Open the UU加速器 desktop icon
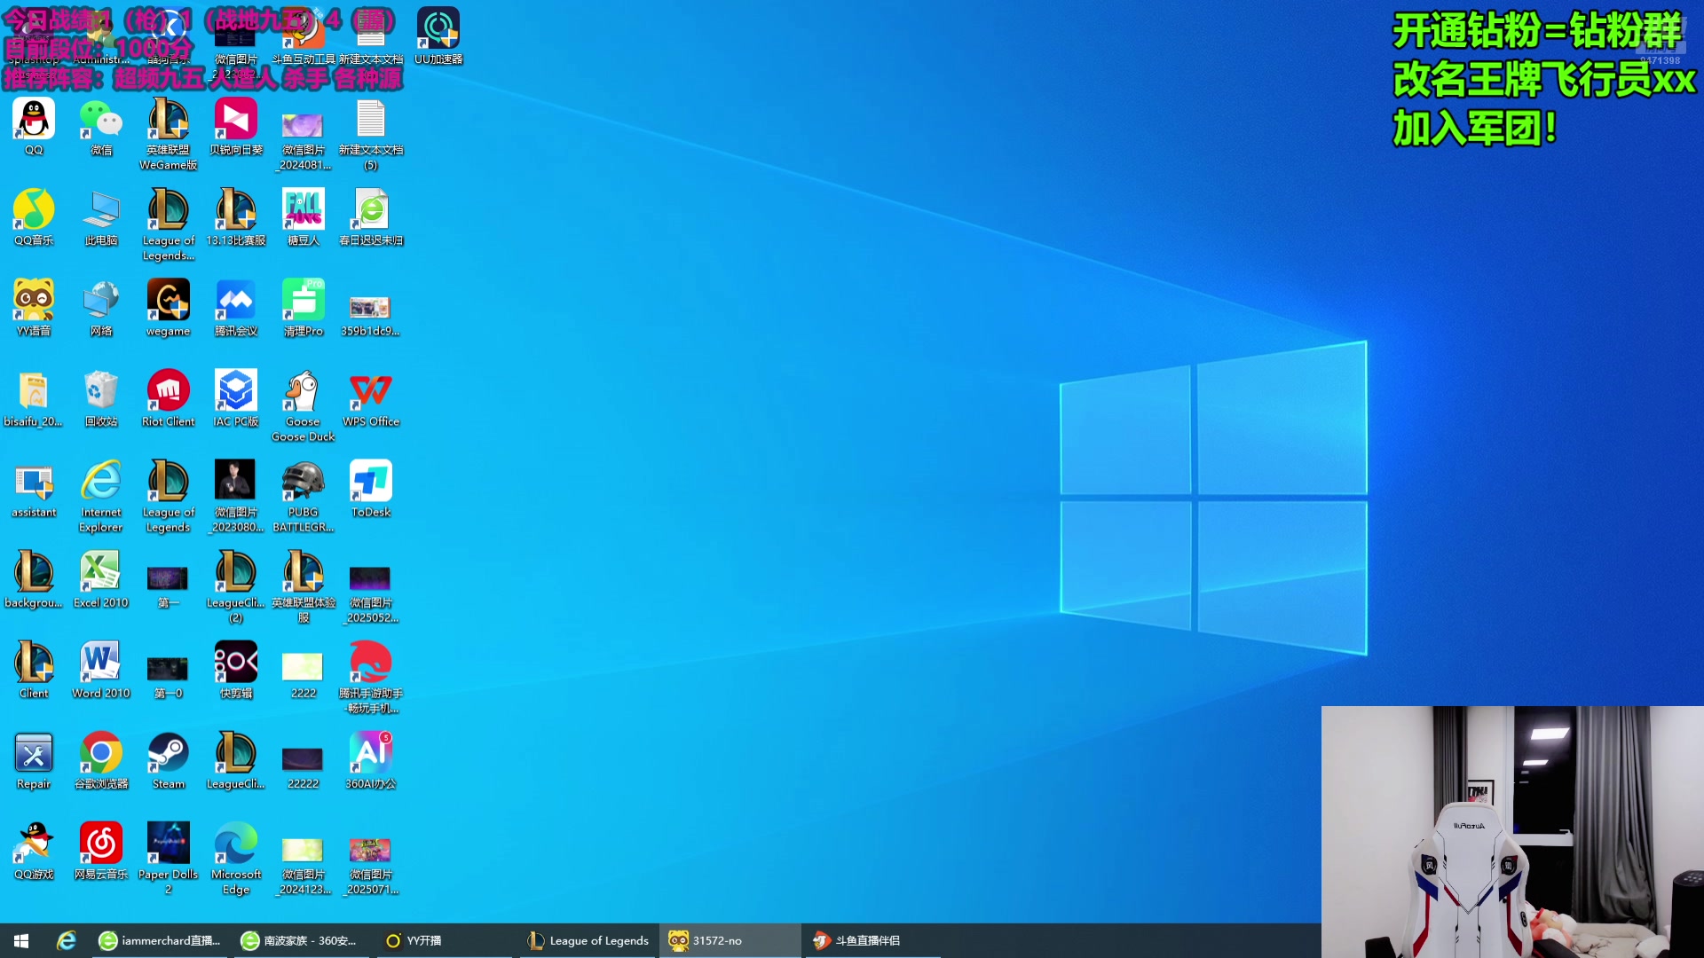The image size is (1704, 958). click(x=438, y=36)
